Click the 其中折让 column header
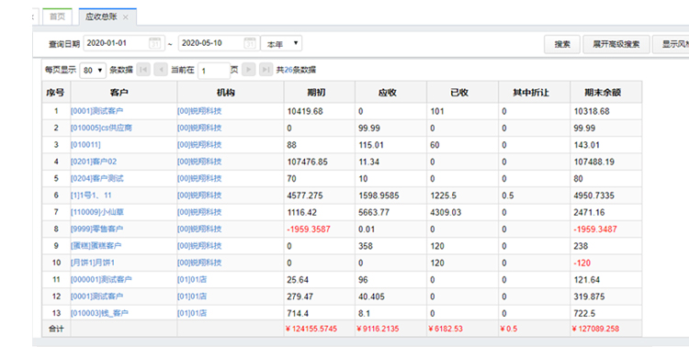The image size is (689, 347). click(x=534, y=92)
